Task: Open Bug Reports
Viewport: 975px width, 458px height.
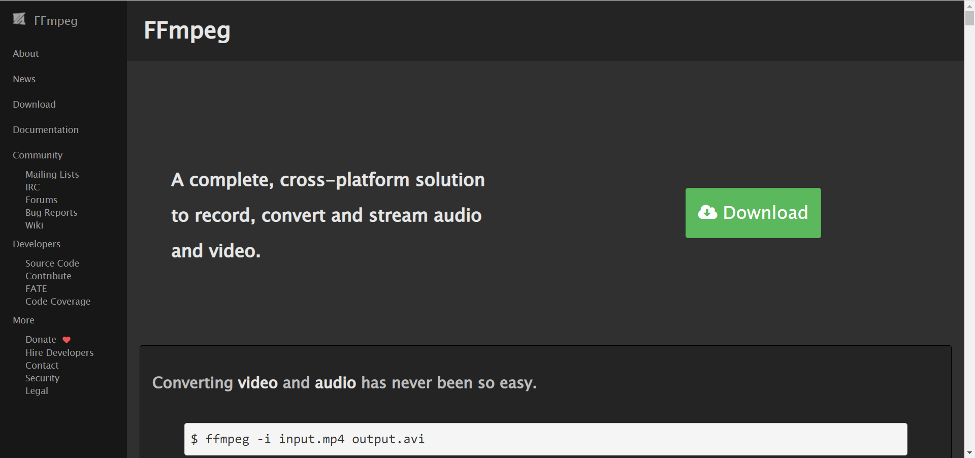Action: [51, 212]
